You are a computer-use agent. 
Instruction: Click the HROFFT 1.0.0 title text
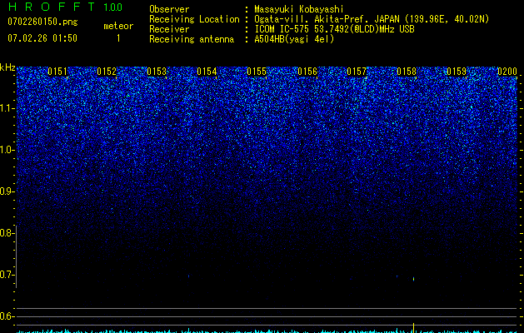coord(65,7)
